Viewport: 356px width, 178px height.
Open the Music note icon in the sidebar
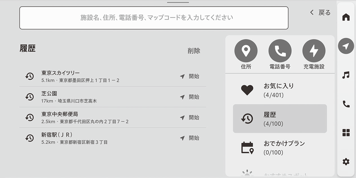tap(346, 75)
